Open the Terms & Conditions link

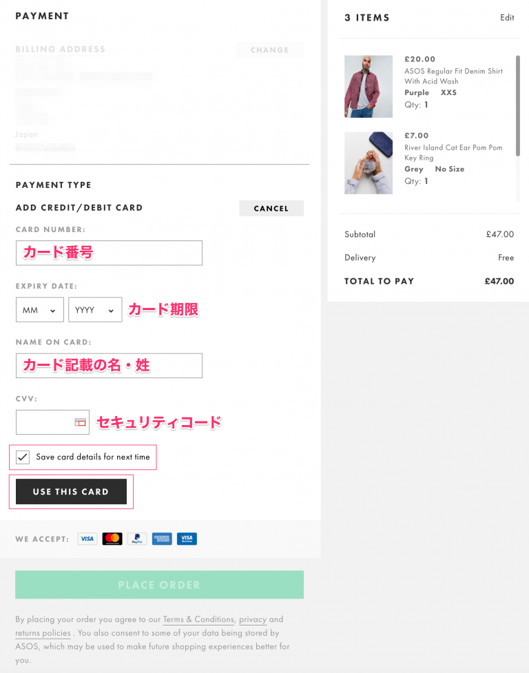[198, 619]
